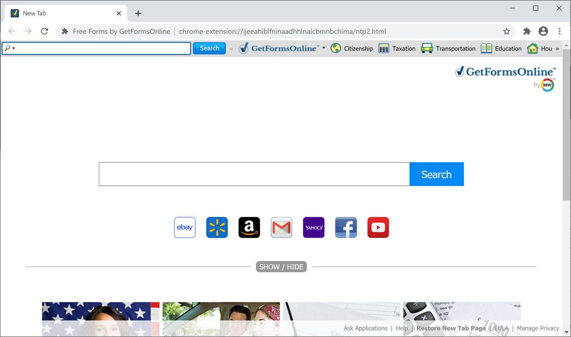
Task: Click the GetFormsOnline toolbar logo
Action: pyautogui.click(x=278, y=48)
